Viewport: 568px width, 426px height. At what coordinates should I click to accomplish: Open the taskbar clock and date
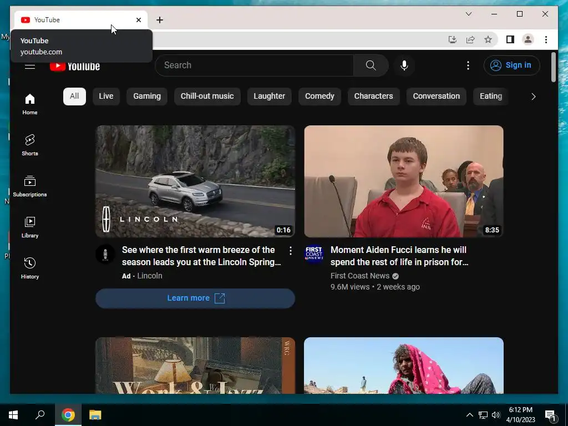(x=520, y=415)
